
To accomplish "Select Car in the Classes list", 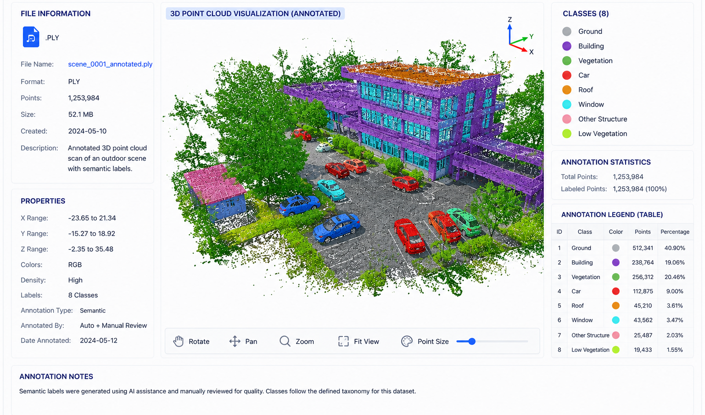I will (584, 75).
